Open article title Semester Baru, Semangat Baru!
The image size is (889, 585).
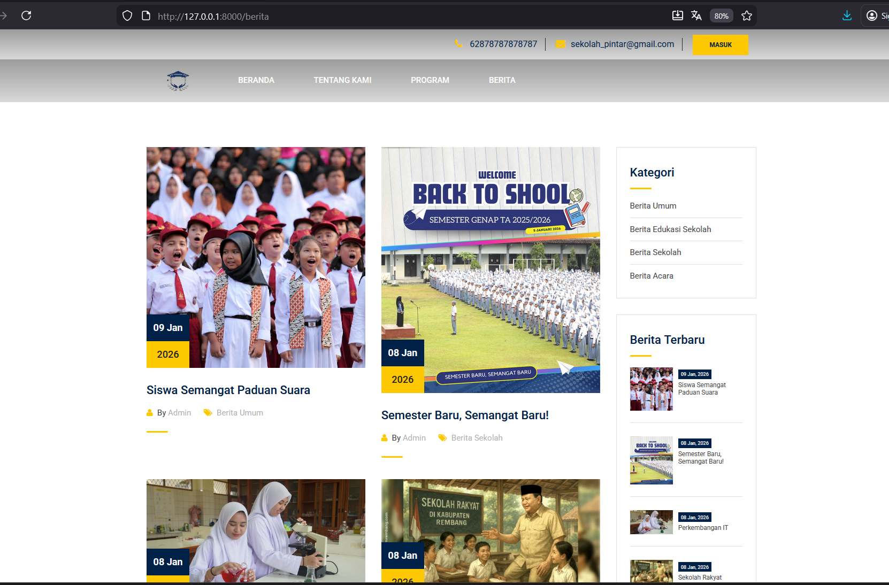click(x=465, y=415)
